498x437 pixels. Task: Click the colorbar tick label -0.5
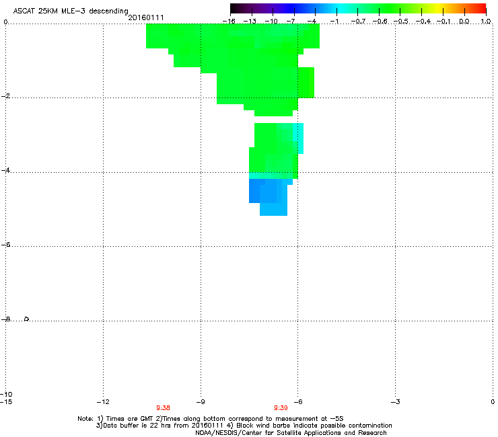click(400, 22)
